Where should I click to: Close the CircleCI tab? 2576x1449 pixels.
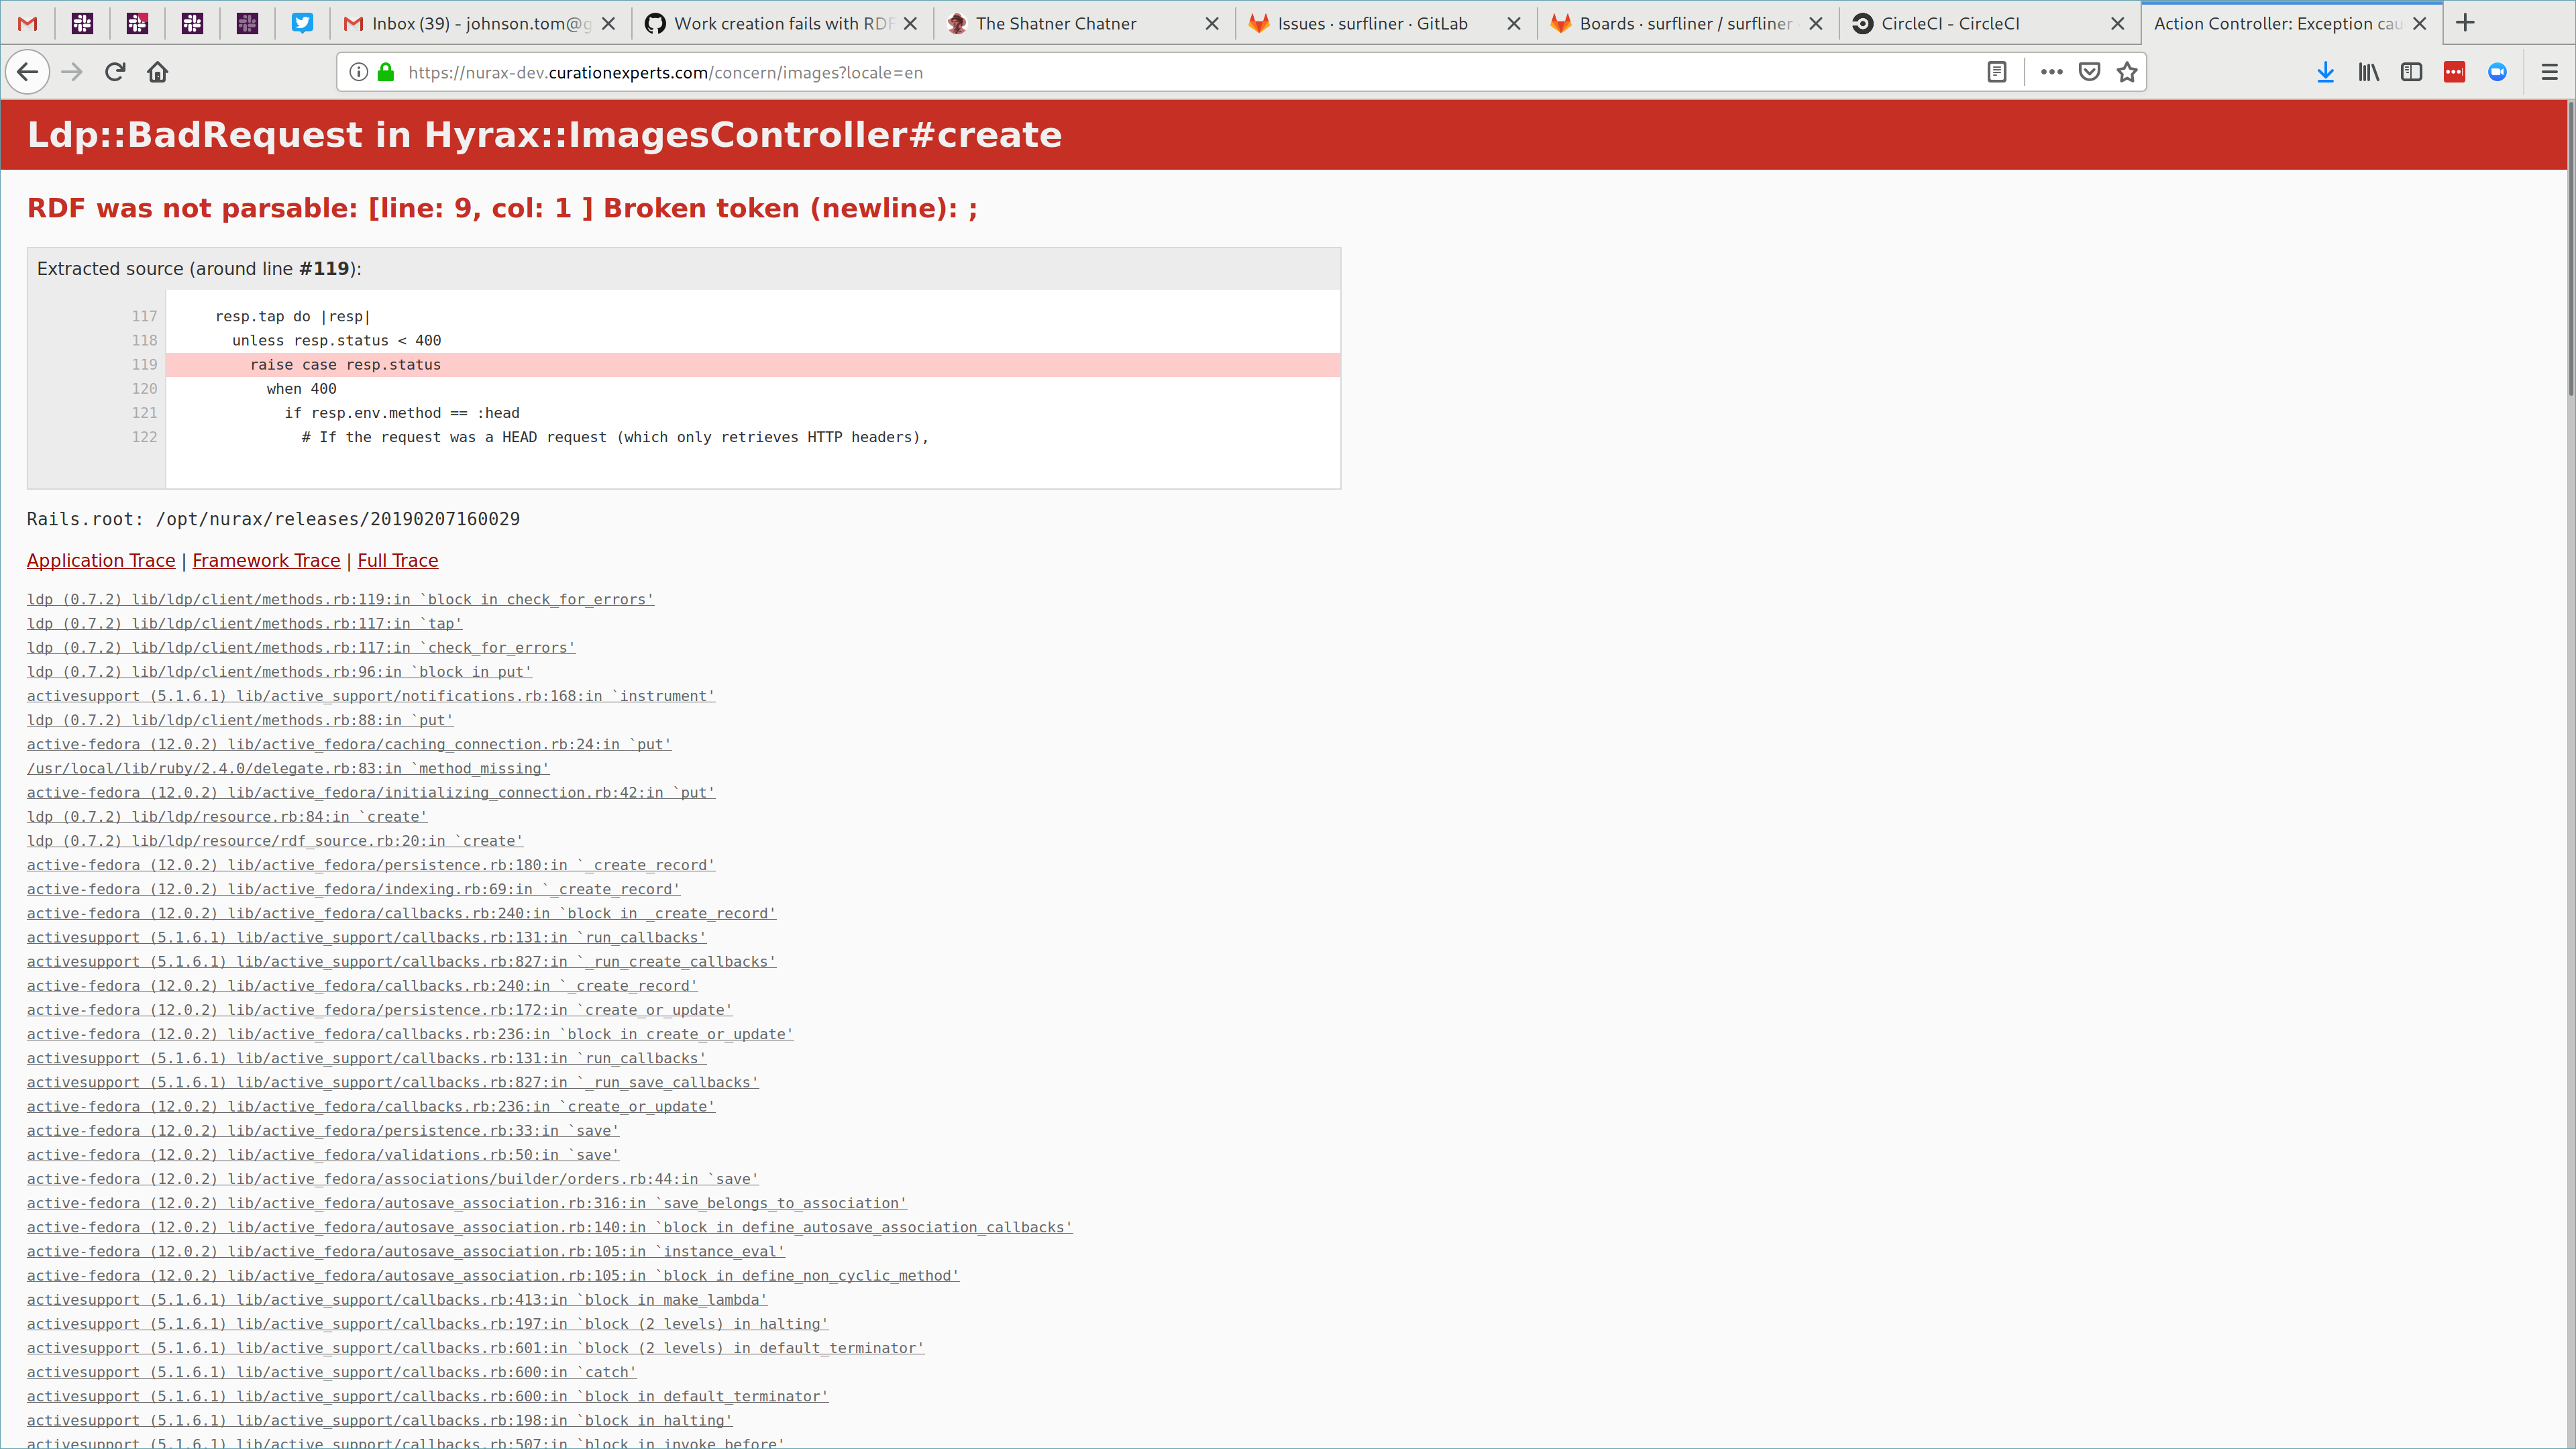point(2118,23)
